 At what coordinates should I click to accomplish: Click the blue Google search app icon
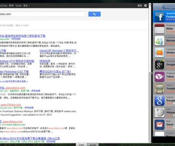tap(159, 101)
